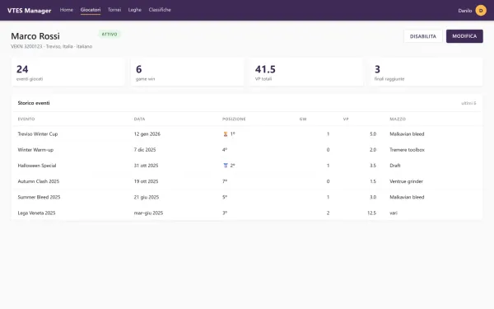494x309 pixels.
Task: Open the Giocatori nav tab
Action: (91, 10)
